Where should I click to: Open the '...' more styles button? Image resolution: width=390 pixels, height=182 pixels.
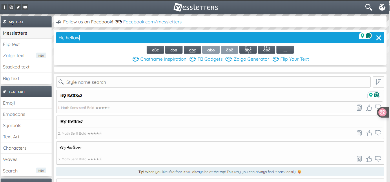[285, 49]
